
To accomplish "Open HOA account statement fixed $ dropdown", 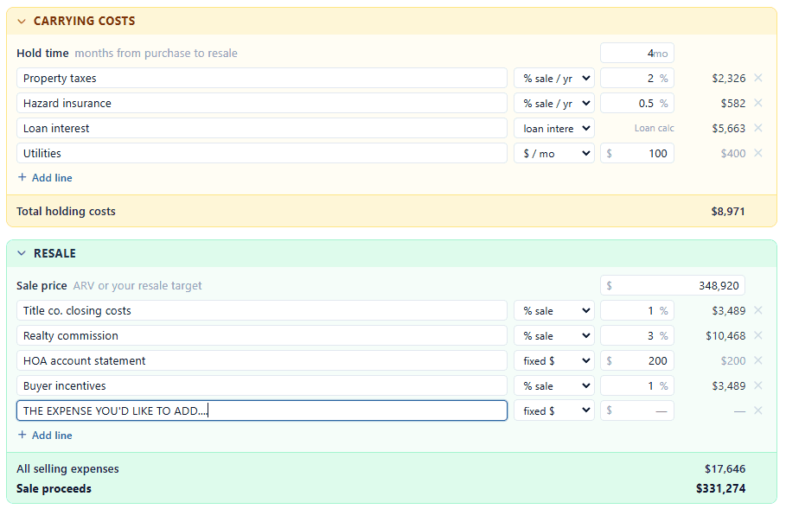I will coord(554,360).
